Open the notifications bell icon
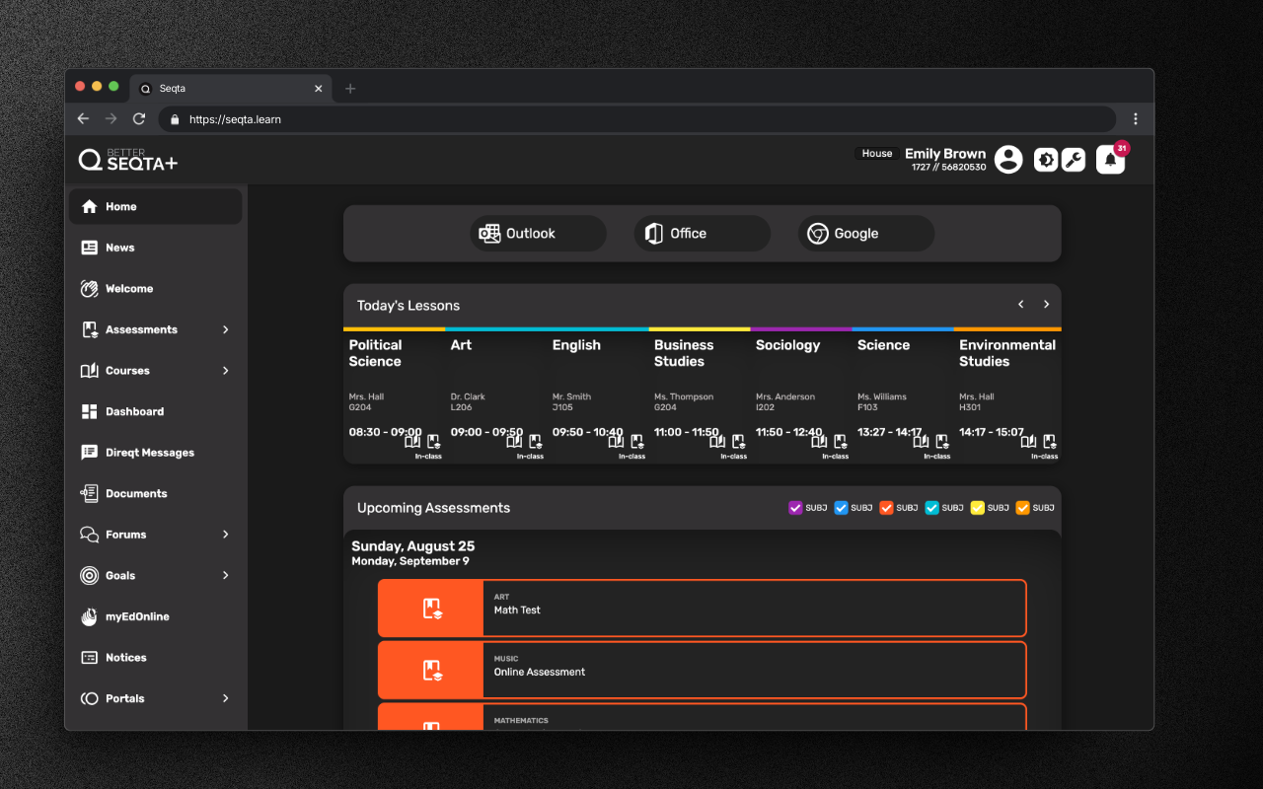Screen dimensions: 1263x789 coord(1110,160)
